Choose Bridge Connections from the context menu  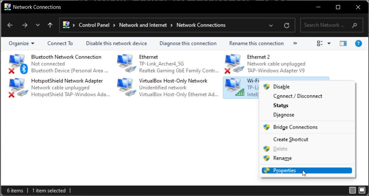click(x=295, y=127)
